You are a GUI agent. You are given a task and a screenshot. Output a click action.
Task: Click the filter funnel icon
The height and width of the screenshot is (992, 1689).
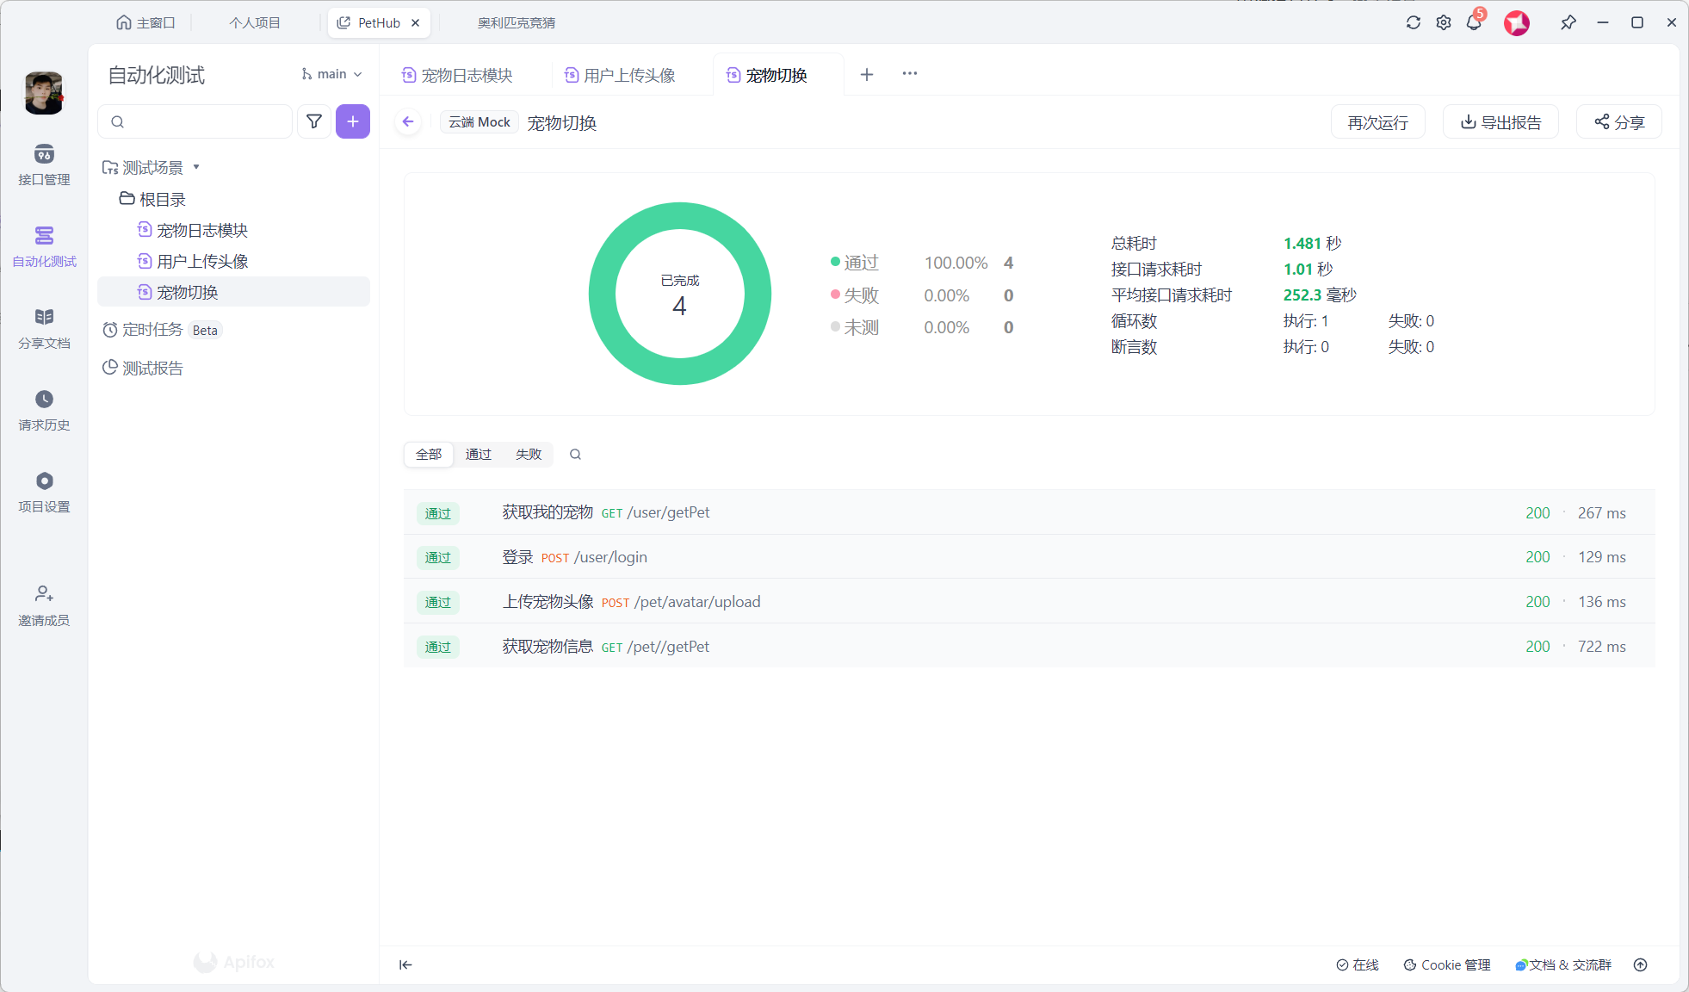tap(314, 121)
